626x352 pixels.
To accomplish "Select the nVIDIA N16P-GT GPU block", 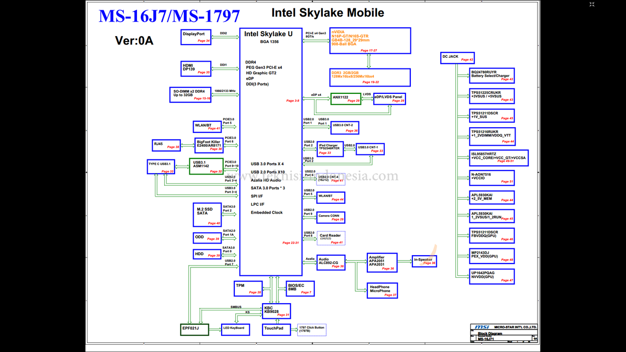I will 370,41.
